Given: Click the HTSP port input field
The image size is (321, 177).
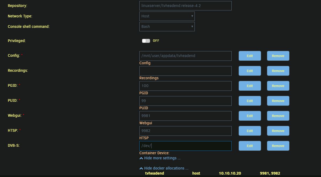Looking at the screenshot, I should (185, 131).
